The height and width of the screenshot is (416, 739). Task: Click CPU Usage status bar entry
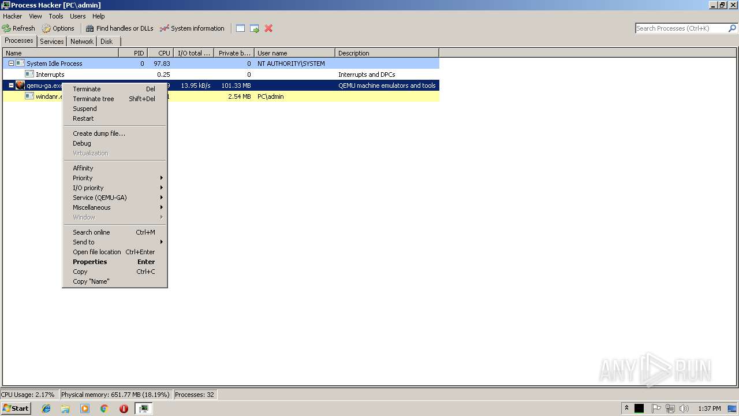click(29, 395)
